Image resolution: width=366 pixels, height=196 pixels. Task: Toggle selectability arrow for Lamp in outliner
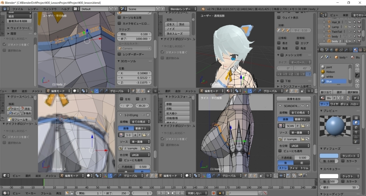[355, 27]
